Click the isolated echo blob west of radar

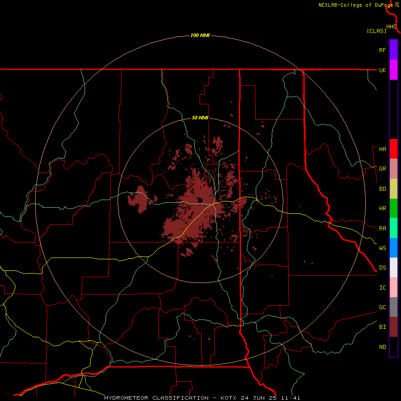139,200
